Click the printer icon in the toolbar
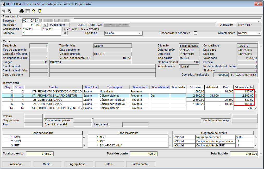Viewport: 264px width, 169px height. [22, 11]
